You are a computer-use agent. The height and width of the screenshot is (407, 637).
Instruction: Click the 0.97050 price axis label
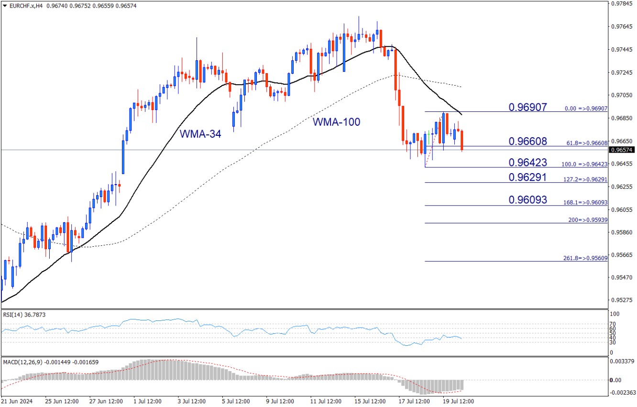pyautogui.click(x=623, y=95)
